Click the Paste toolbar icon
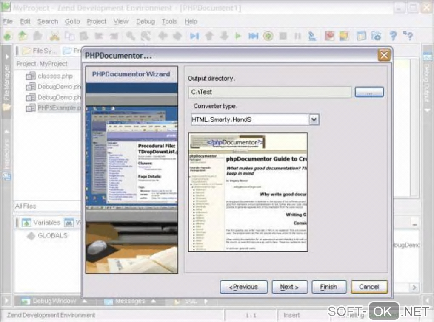Viewport: 434px width, 322px height. click(84, 36)
